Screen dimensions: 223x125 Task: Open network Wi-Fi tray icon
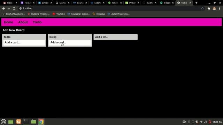[201, 122]
